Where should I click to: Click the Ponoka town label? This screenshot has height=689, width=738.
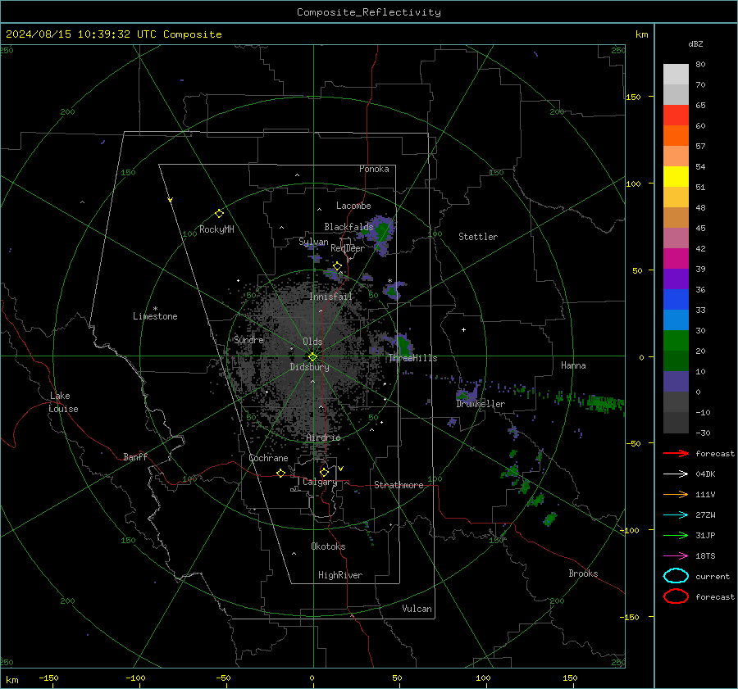click(374, 170)
